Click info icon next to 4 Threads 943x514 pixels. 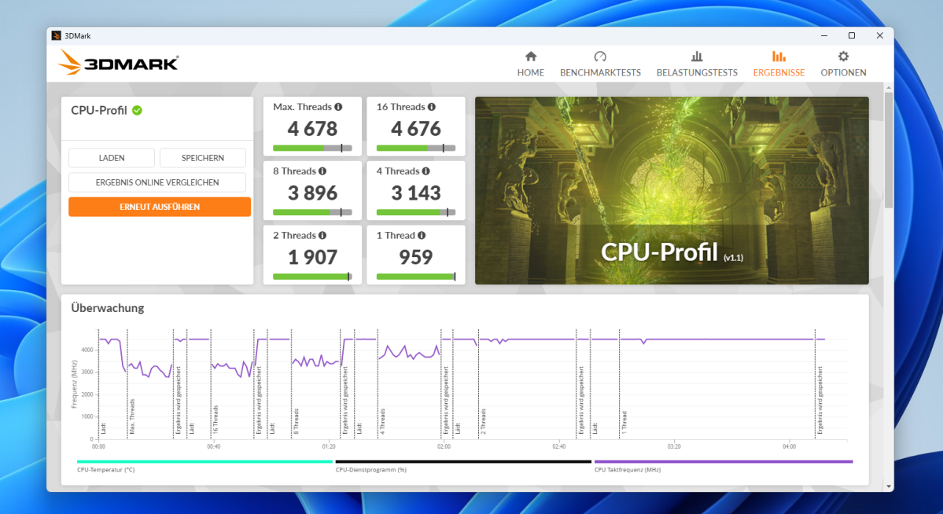click(425, 171)
